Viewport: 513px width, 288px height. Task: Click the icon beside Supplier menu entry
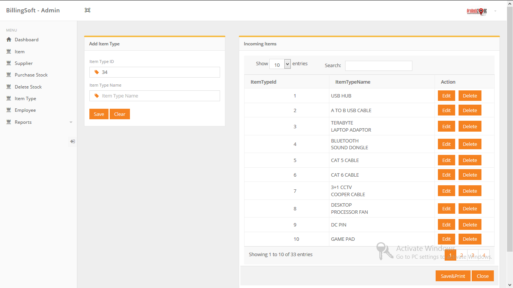click(x=9, y=63)
